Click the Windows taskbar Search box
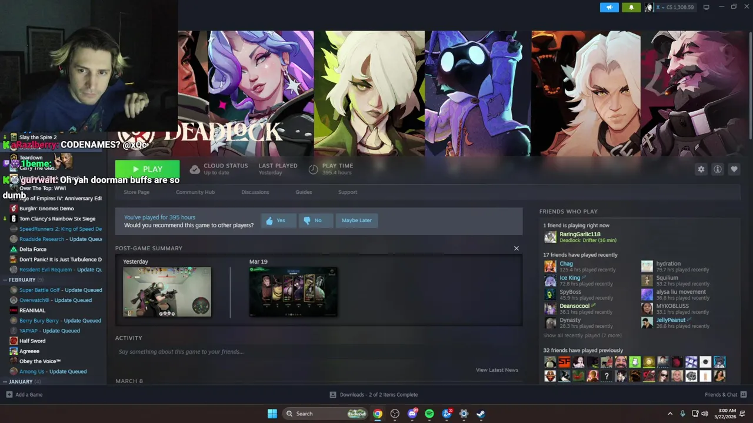 pos(325,414)
